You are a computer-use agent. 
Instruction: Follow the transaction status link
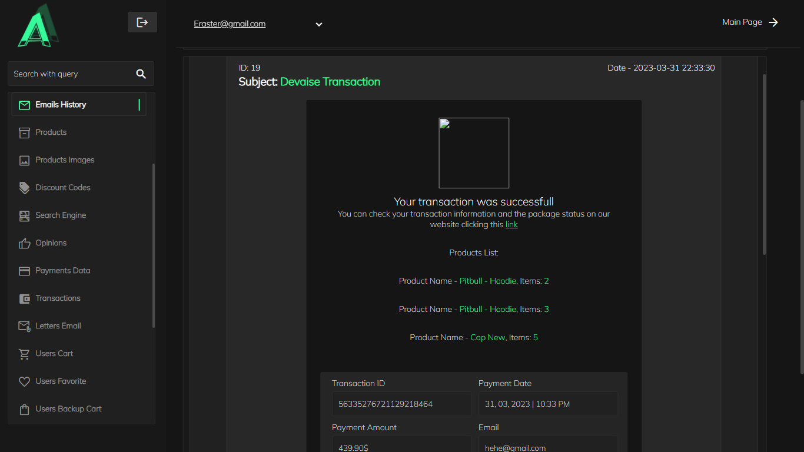click(511, 225)
